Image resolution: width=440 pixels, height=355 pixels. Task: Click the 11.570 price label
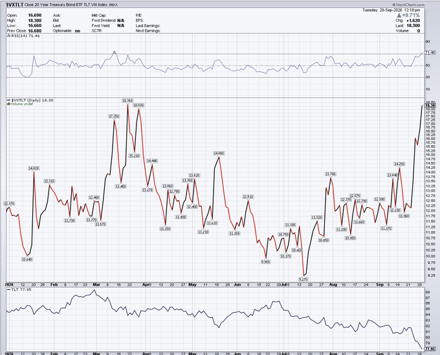(x=100, y=224)
